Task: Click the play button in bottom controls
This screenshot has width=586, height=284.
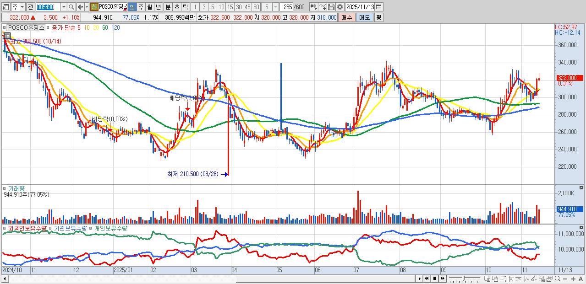Action: pyautogui.click(x=420, y=279)
